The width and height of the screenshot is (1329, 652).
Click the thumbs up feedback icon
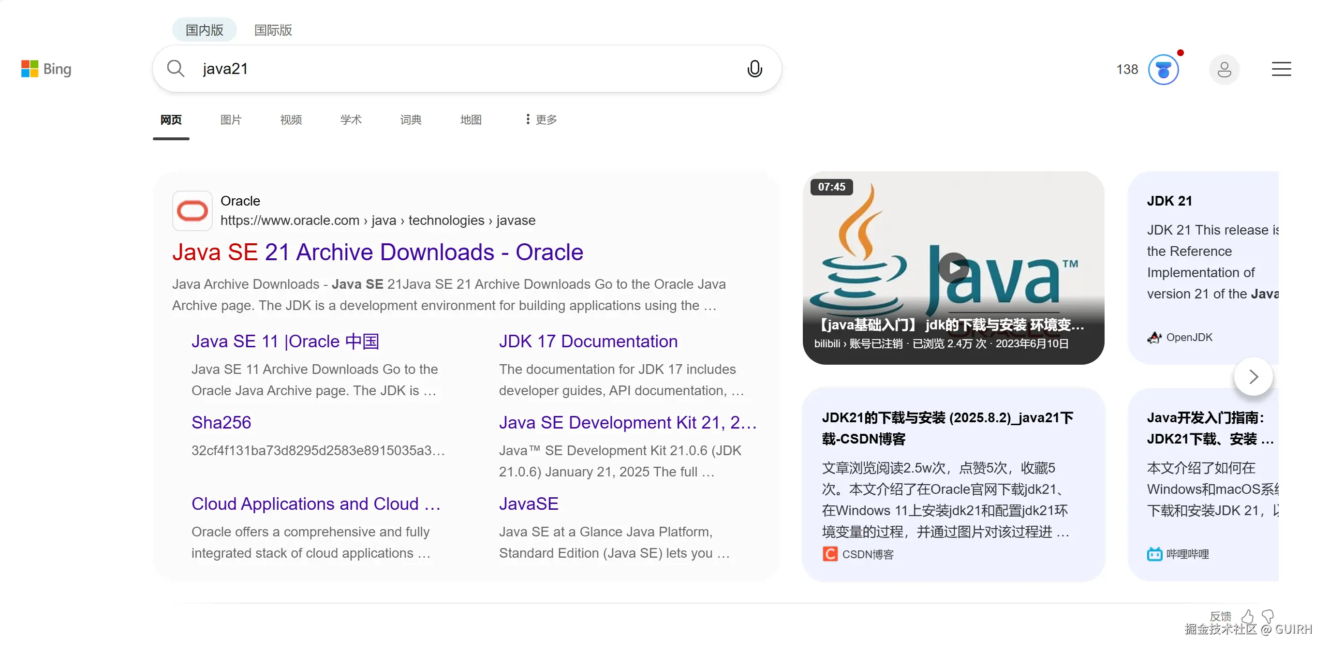click(x=1247, y=616)
